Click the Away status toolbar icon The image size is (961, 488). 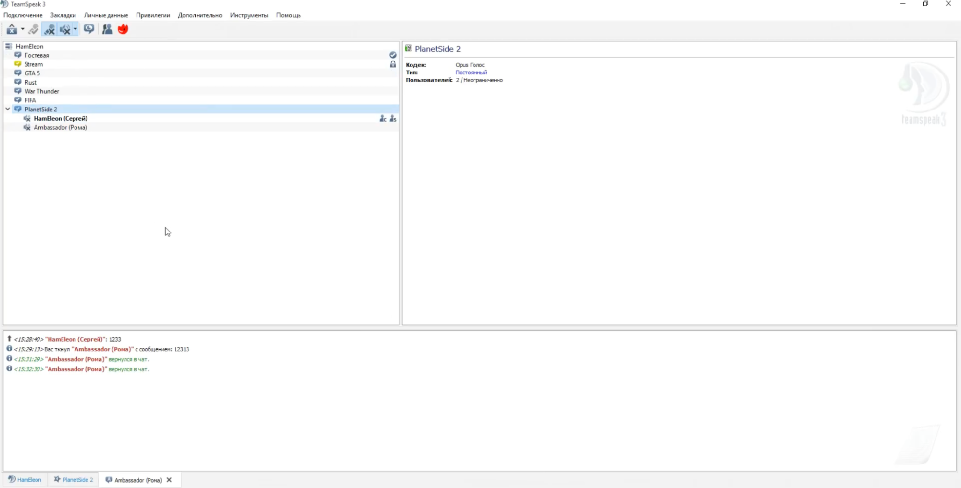[12, 29]
